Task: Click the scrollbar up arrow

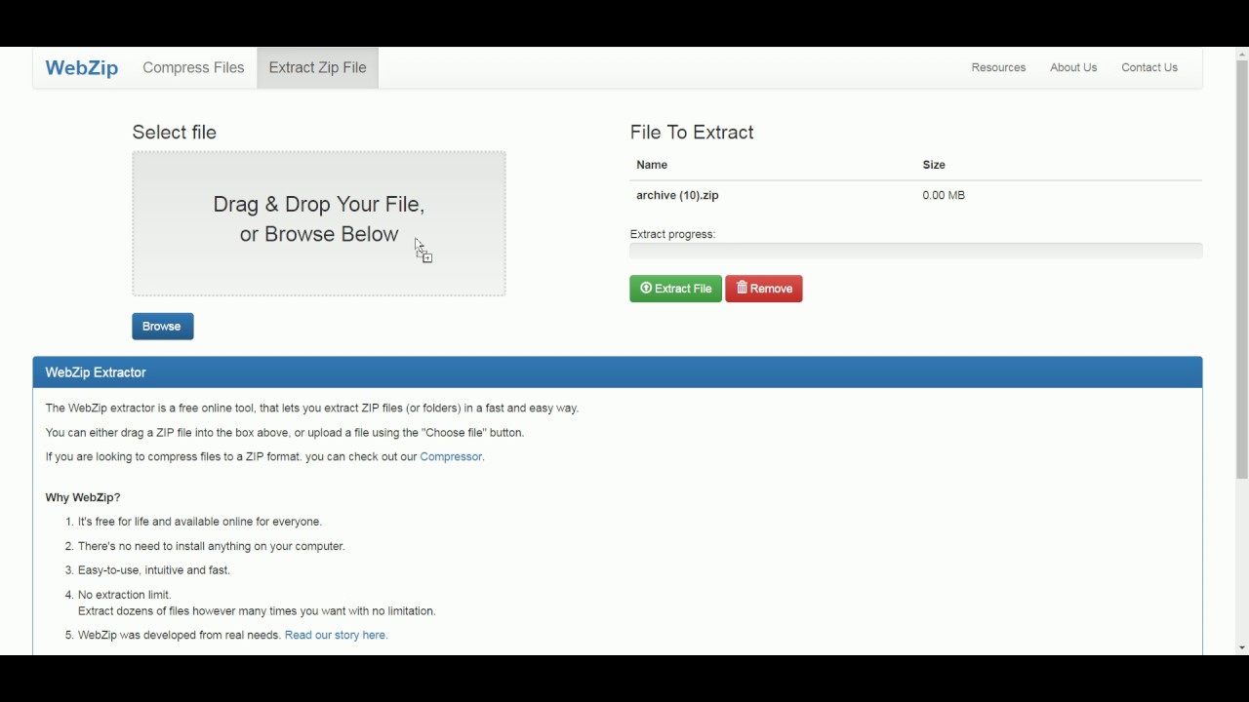Action: click(x=1241, y=54)
